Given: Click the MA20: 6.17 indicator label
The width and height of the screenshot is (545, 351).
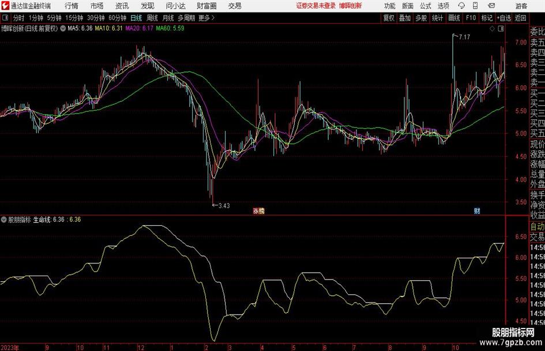Looking at the screenshot, I should [140, 28].
